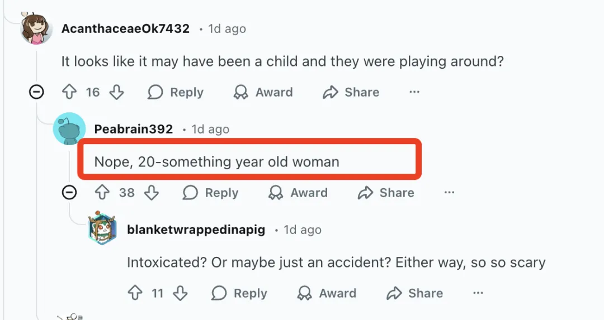Downvote Peabrain392's 20-something comment

151,193
